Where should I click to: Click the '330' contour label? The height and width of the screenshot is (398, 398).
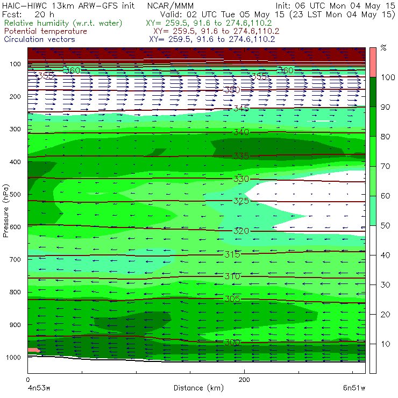(x=241, y=179)
